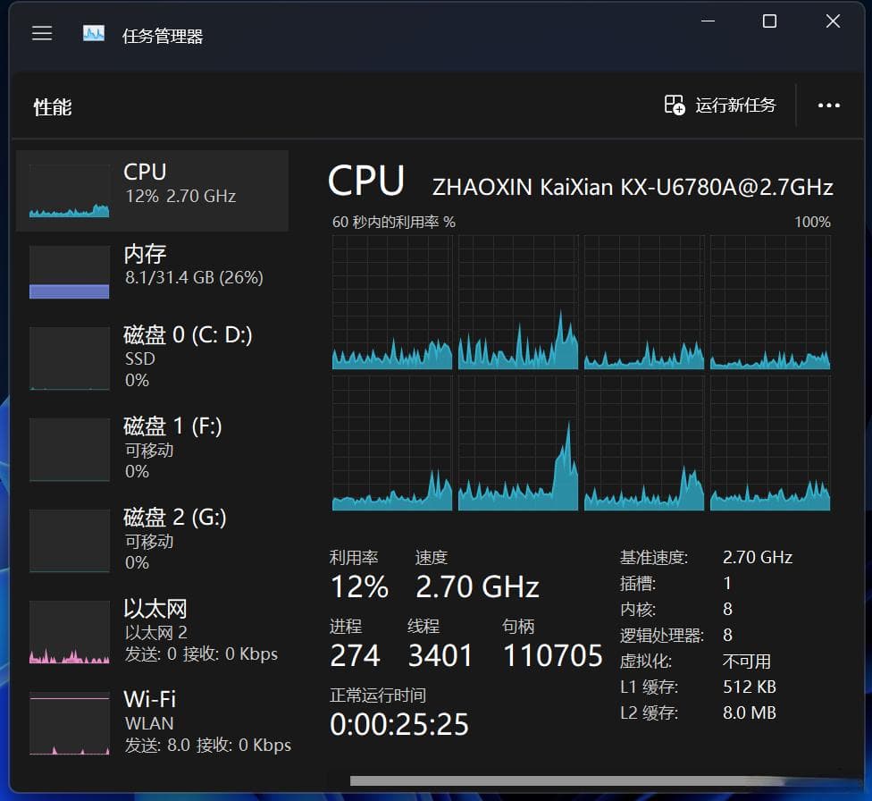Maximize the Task Manager window

tap(769, 21)
